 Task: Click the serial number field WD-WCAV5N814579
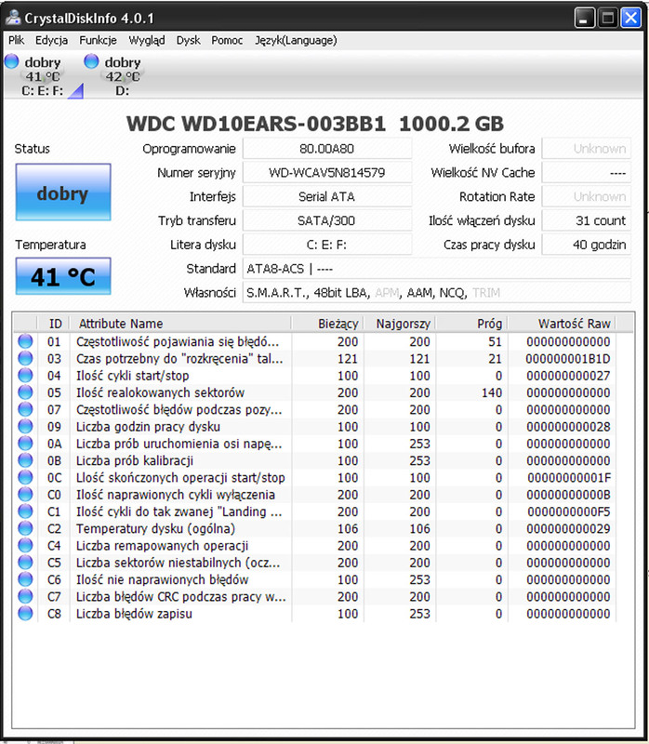point(327,173)
